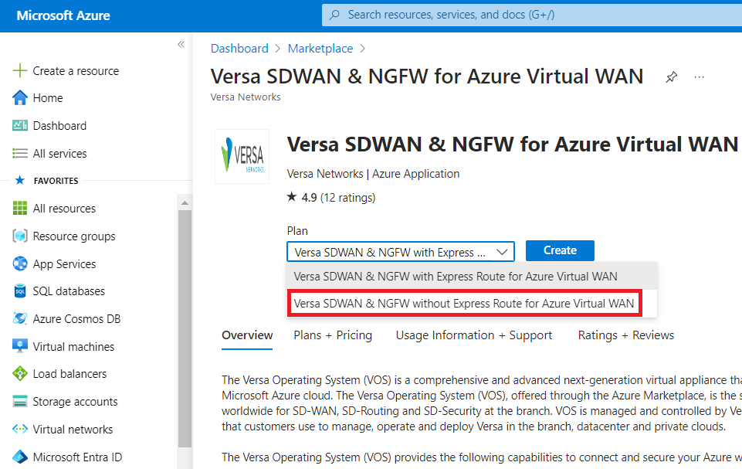Click the Versa Networks logo thumbnail

tap(242, 156)
